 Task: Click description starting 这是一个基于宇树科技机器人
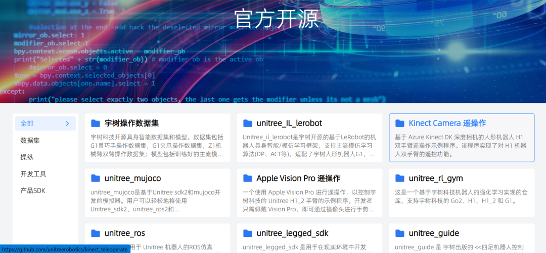462,197
